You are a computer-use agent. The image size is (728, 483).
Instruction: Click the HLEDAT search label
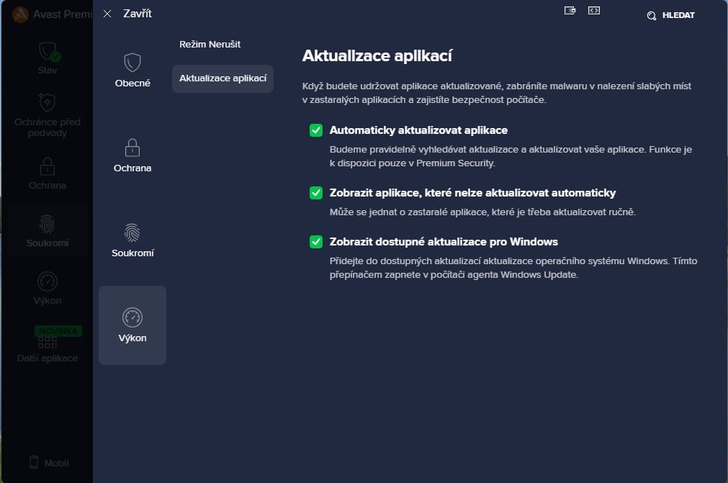click(678, 14)
